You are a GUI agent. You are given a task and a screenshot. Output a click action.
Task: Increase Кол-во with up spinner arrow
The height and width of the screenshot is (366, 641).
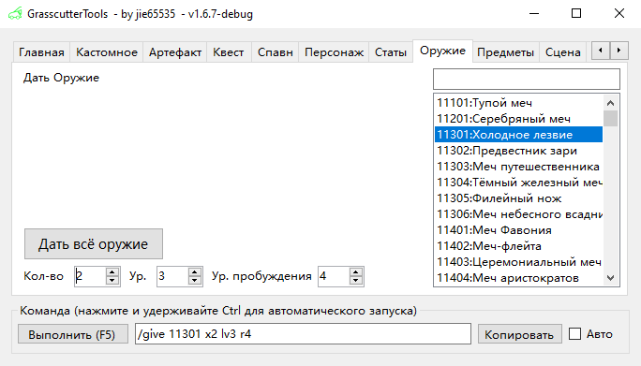112,271
